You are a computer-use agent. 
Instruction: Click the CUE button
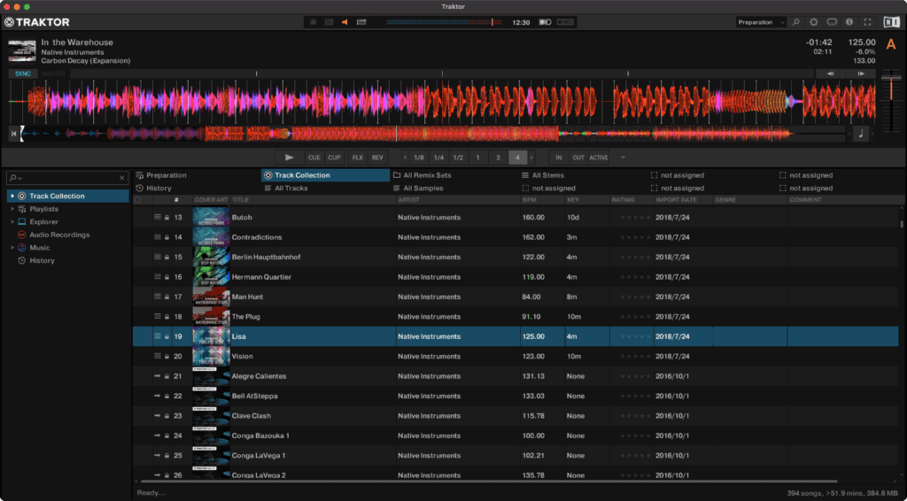pos(314,158)
